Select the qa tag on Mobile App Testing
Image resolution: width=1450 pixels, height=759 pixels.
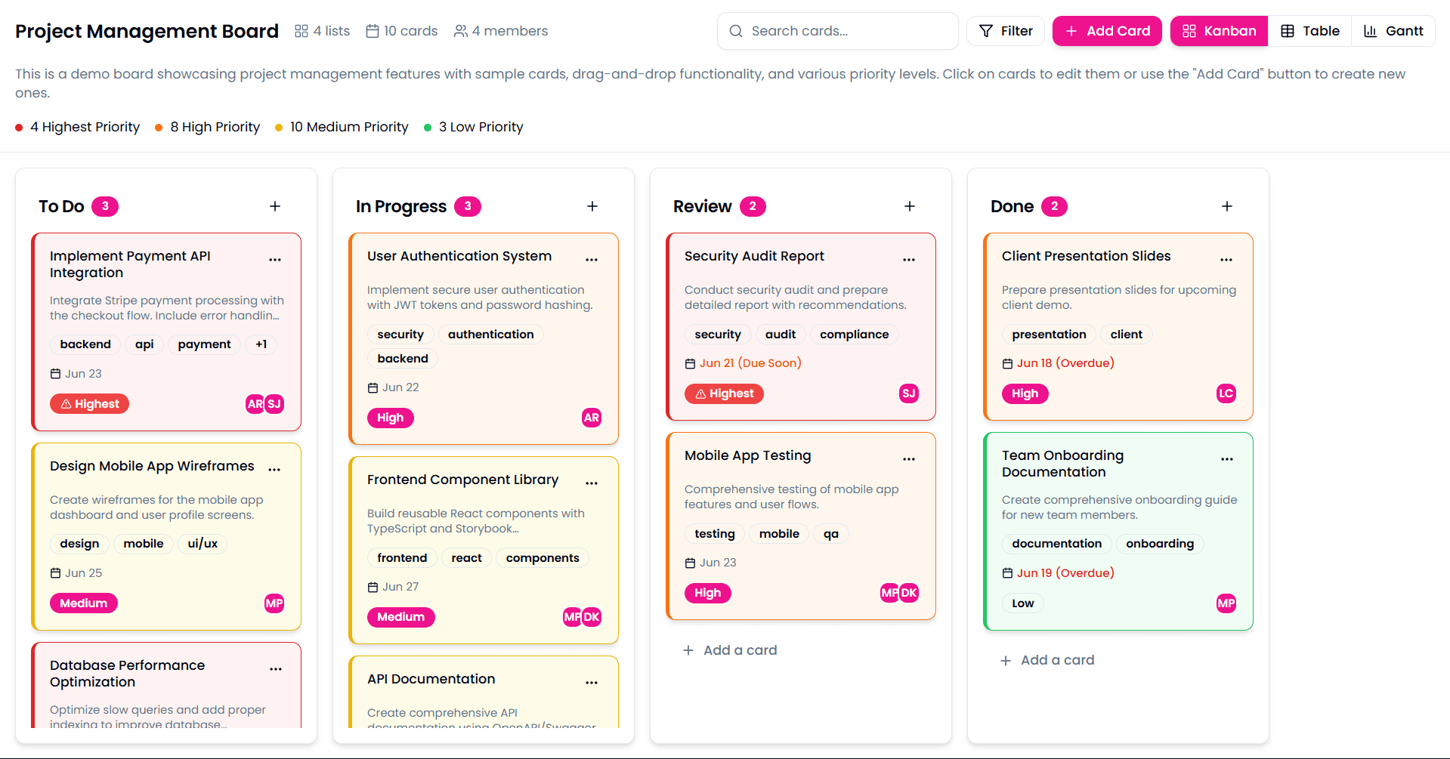pyautogui.click(x=831, y=534)
